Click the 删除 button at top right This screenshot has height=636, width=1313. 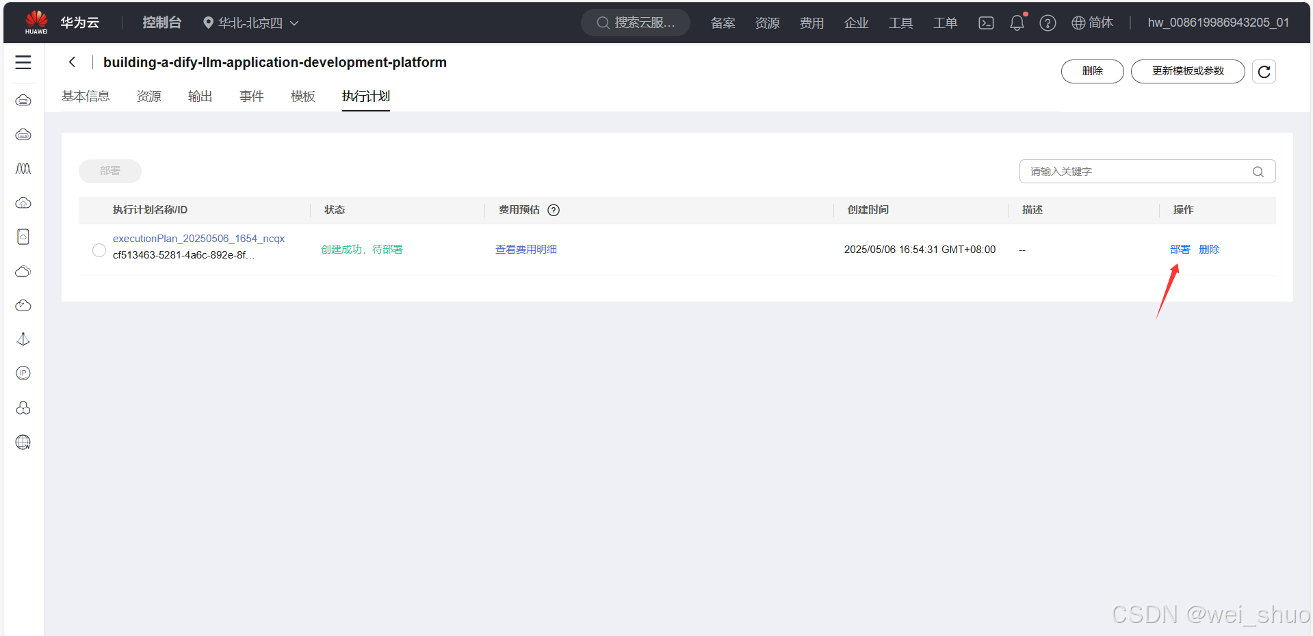(1092, 72)
